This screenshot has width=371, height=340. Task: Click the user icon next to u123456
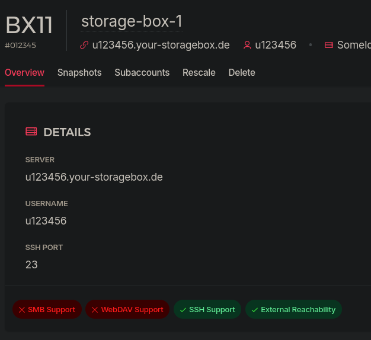247,45
